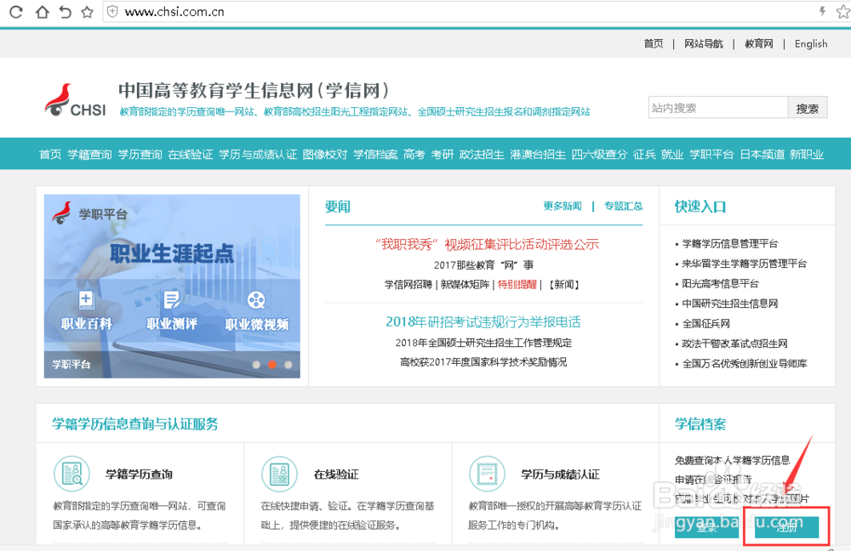The height and width of the screenshot is (551, 851).
Task: Select 日本频道 in the navigation bar
Action: click(x=762, y=155)
